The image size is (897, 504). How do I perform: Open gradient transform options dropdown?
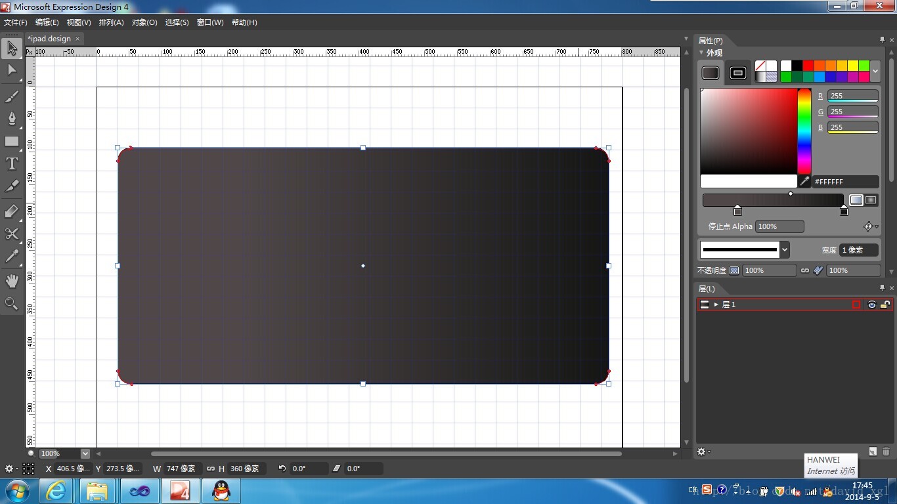[x=870, y=226]
